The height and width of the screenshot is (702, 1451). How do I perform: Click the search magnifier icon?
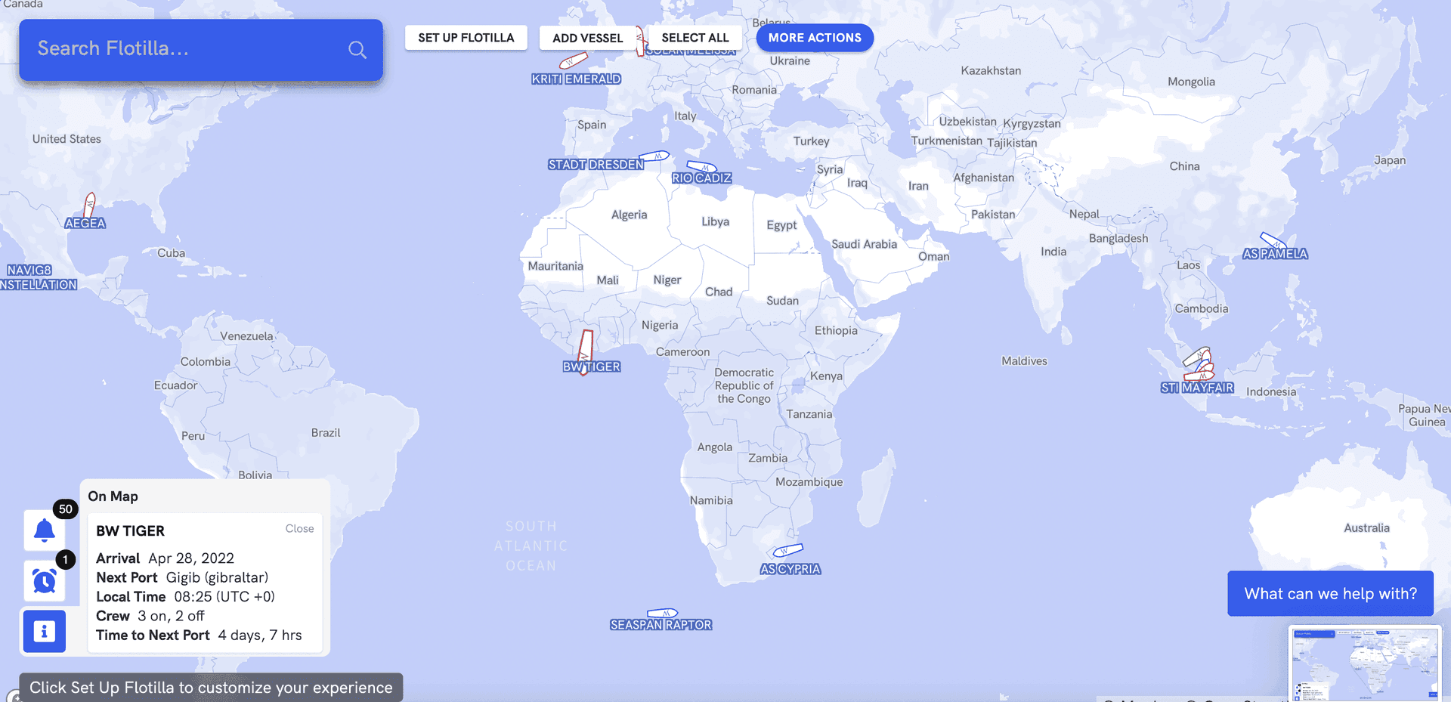coord(357,50)
